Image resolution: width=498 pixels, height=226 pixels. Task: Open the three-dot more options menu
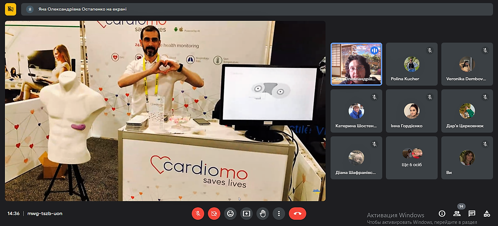[279, 214]
